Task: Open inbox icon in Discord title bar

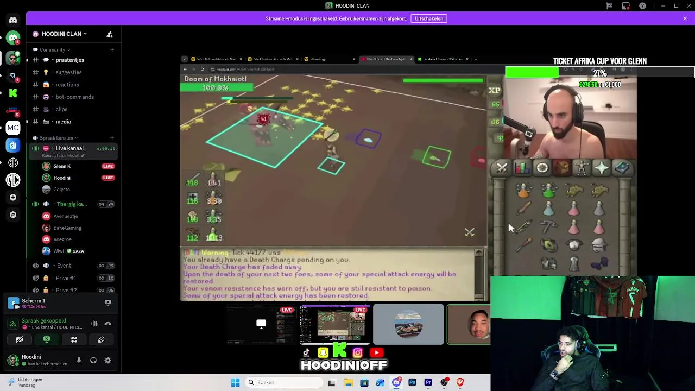Action: pyautogui.click(x=626, y=5)
